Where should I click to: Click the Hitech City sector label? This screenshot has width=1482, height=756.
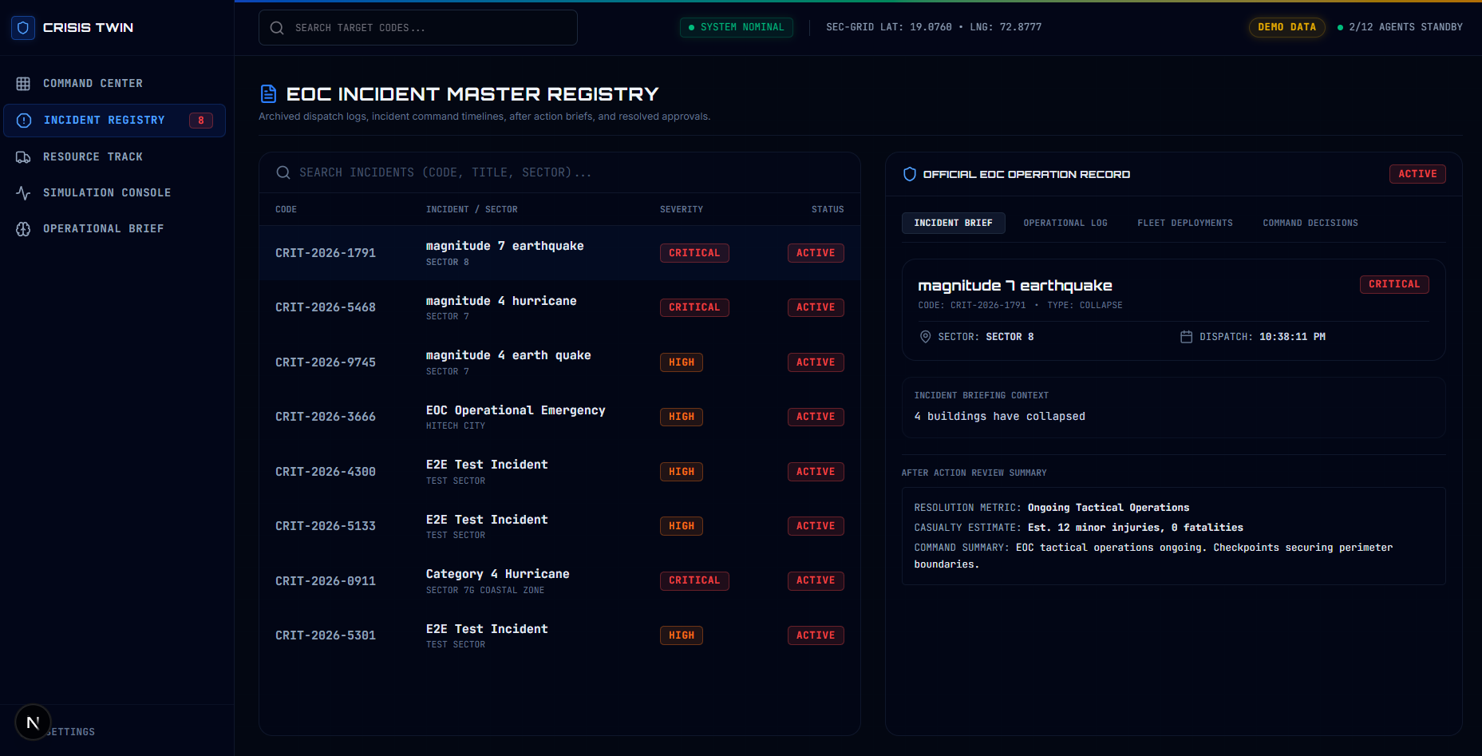click(456, 426)
